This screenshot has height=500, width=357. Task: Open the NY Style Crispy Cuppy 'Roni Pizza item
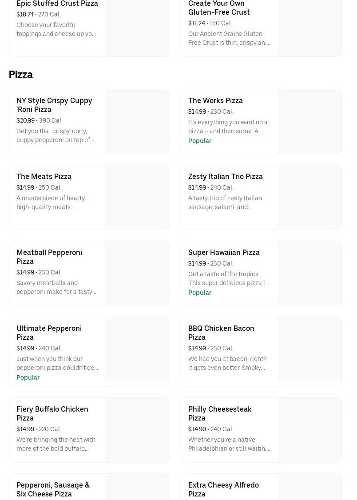[54, 105]
